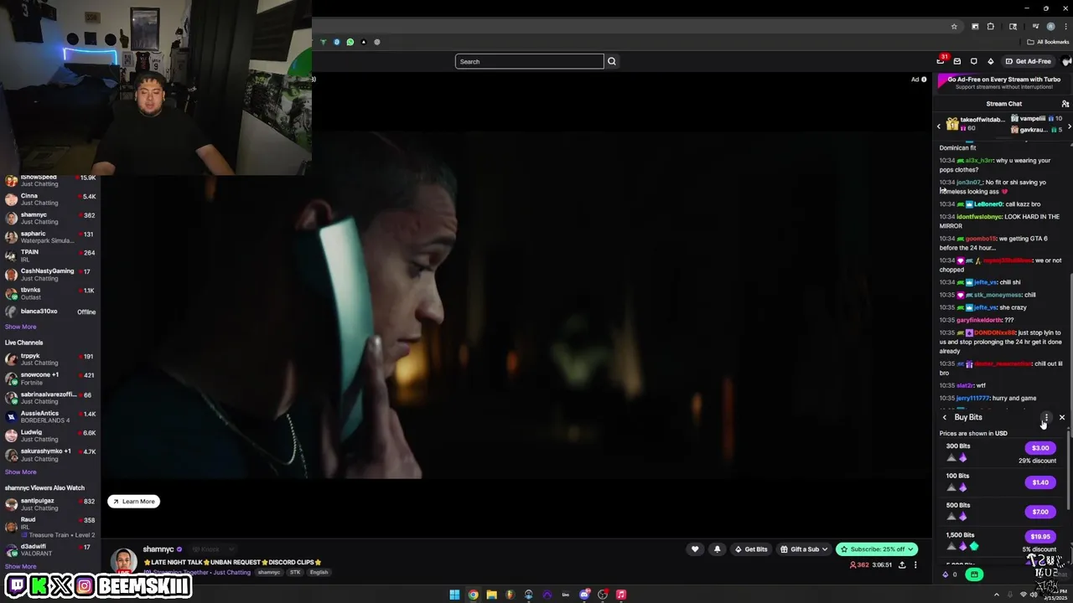The image size is (1073, 603).
Task: Open Ludwig channel in sidebar
Action: tap(50, 435)
